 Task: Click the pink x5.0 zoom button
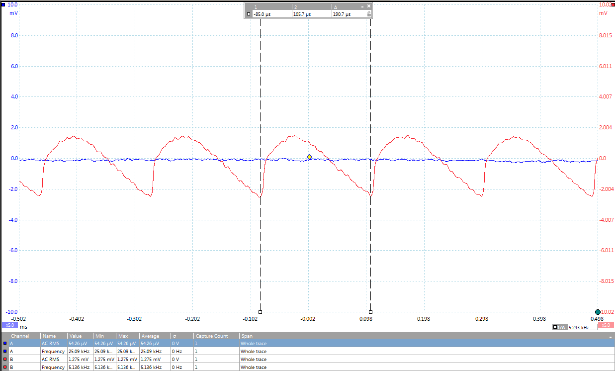[x=605, y=325]
